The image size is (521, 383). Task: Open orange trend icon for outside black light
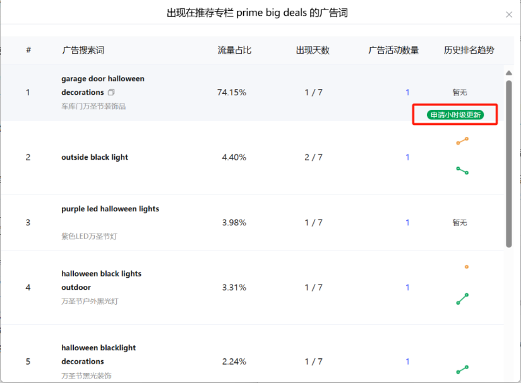pos(462,141)
